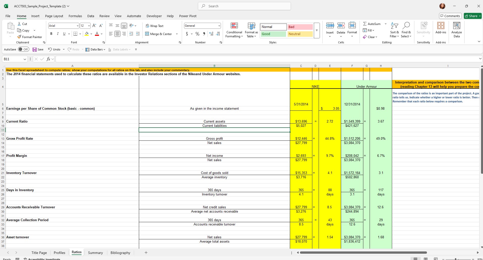Change the font color swatch
This screenshot has height=260, width=483.
click(97, 34)
